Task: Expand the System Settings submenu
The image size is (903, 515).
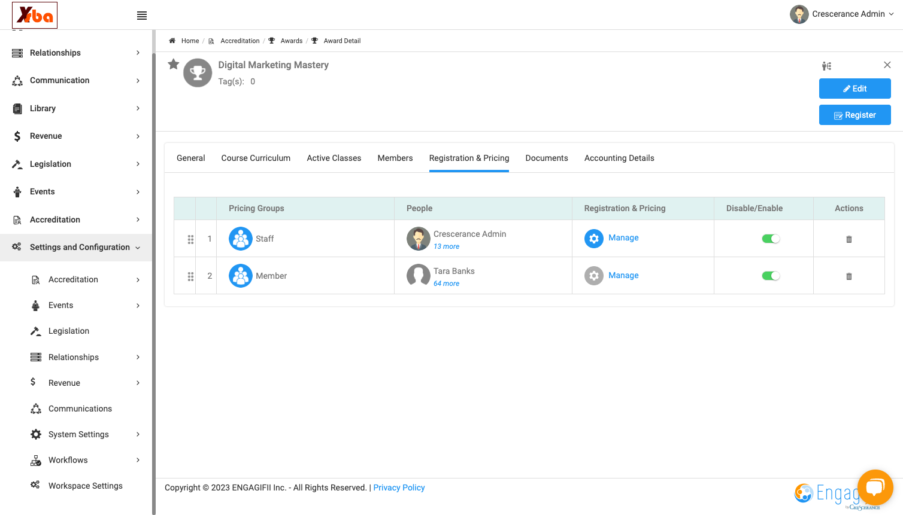Action: coord(85,434)
